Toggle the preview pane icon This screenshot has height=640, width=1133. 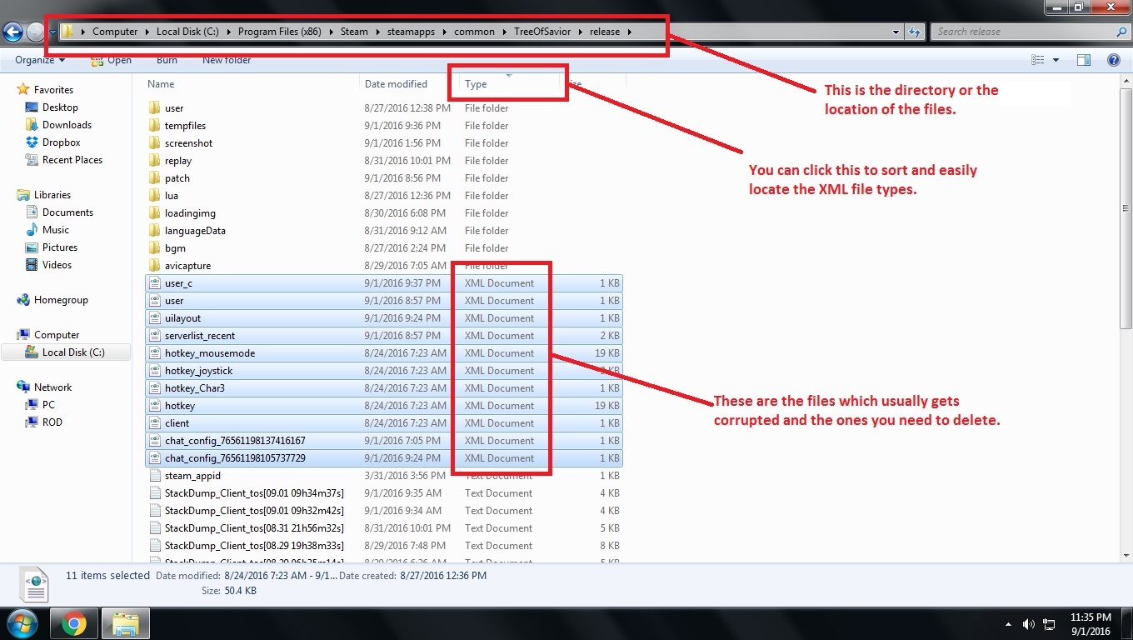coord(1084,60)
